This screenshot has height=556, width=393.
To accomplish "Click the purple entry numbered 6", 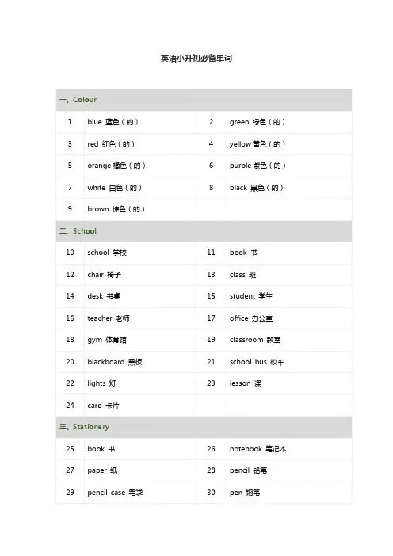I will 258,166.
